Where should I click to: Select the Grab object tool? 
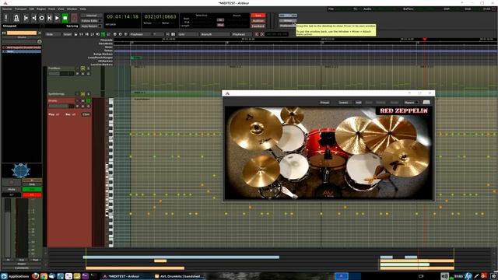pos(76,34)
